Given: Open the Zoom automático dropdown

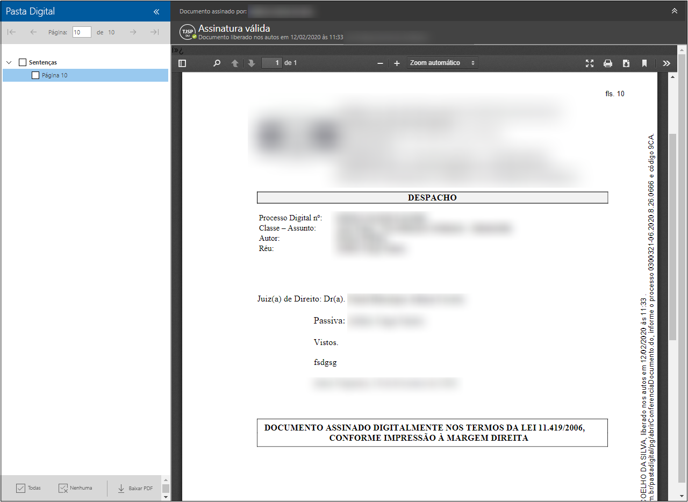Looking at the screenshot, I should [x=442, y=63].
